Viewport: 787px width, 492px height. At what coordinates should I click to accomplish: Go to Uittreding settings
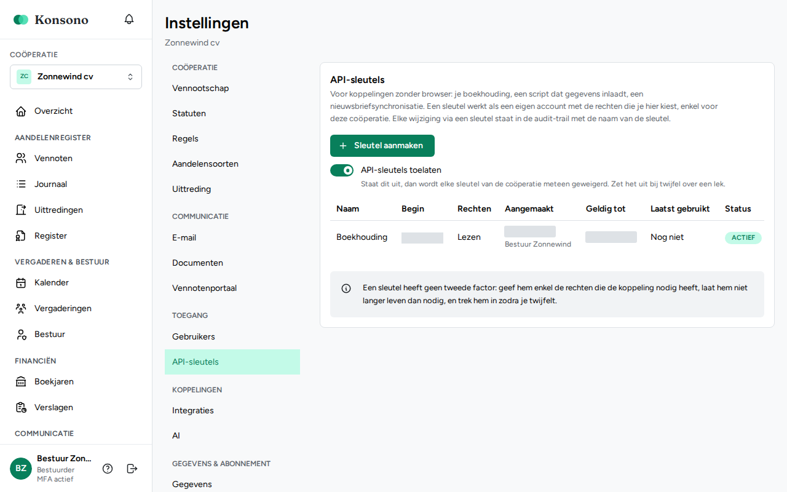click(232, 189)
